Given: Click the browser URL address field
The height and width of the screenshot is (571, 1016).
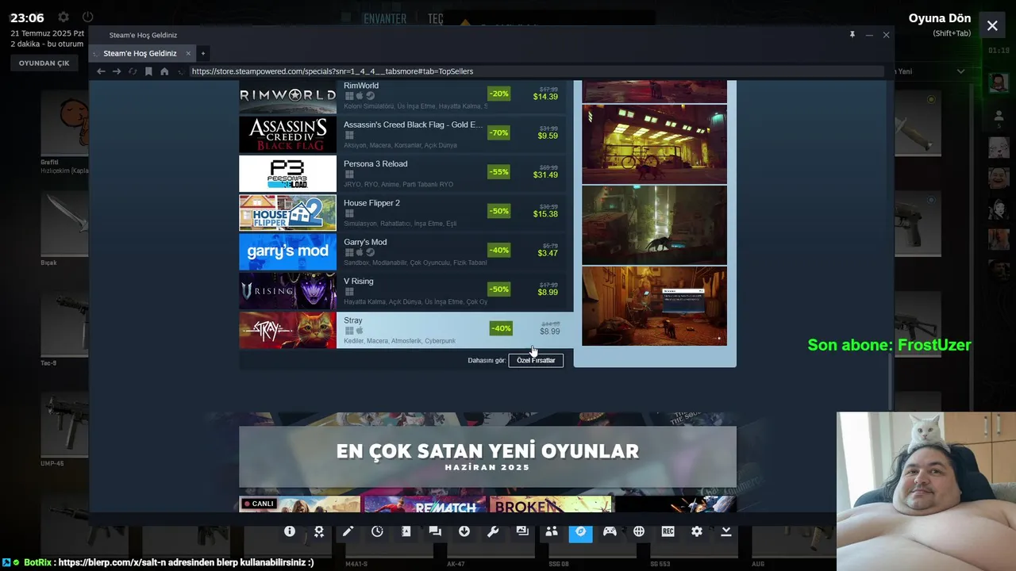Looking at the screenshot, I should pos(536,71).
